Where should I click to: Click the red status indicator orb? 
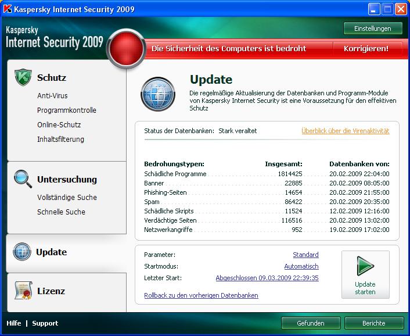[x=126, y=48]
